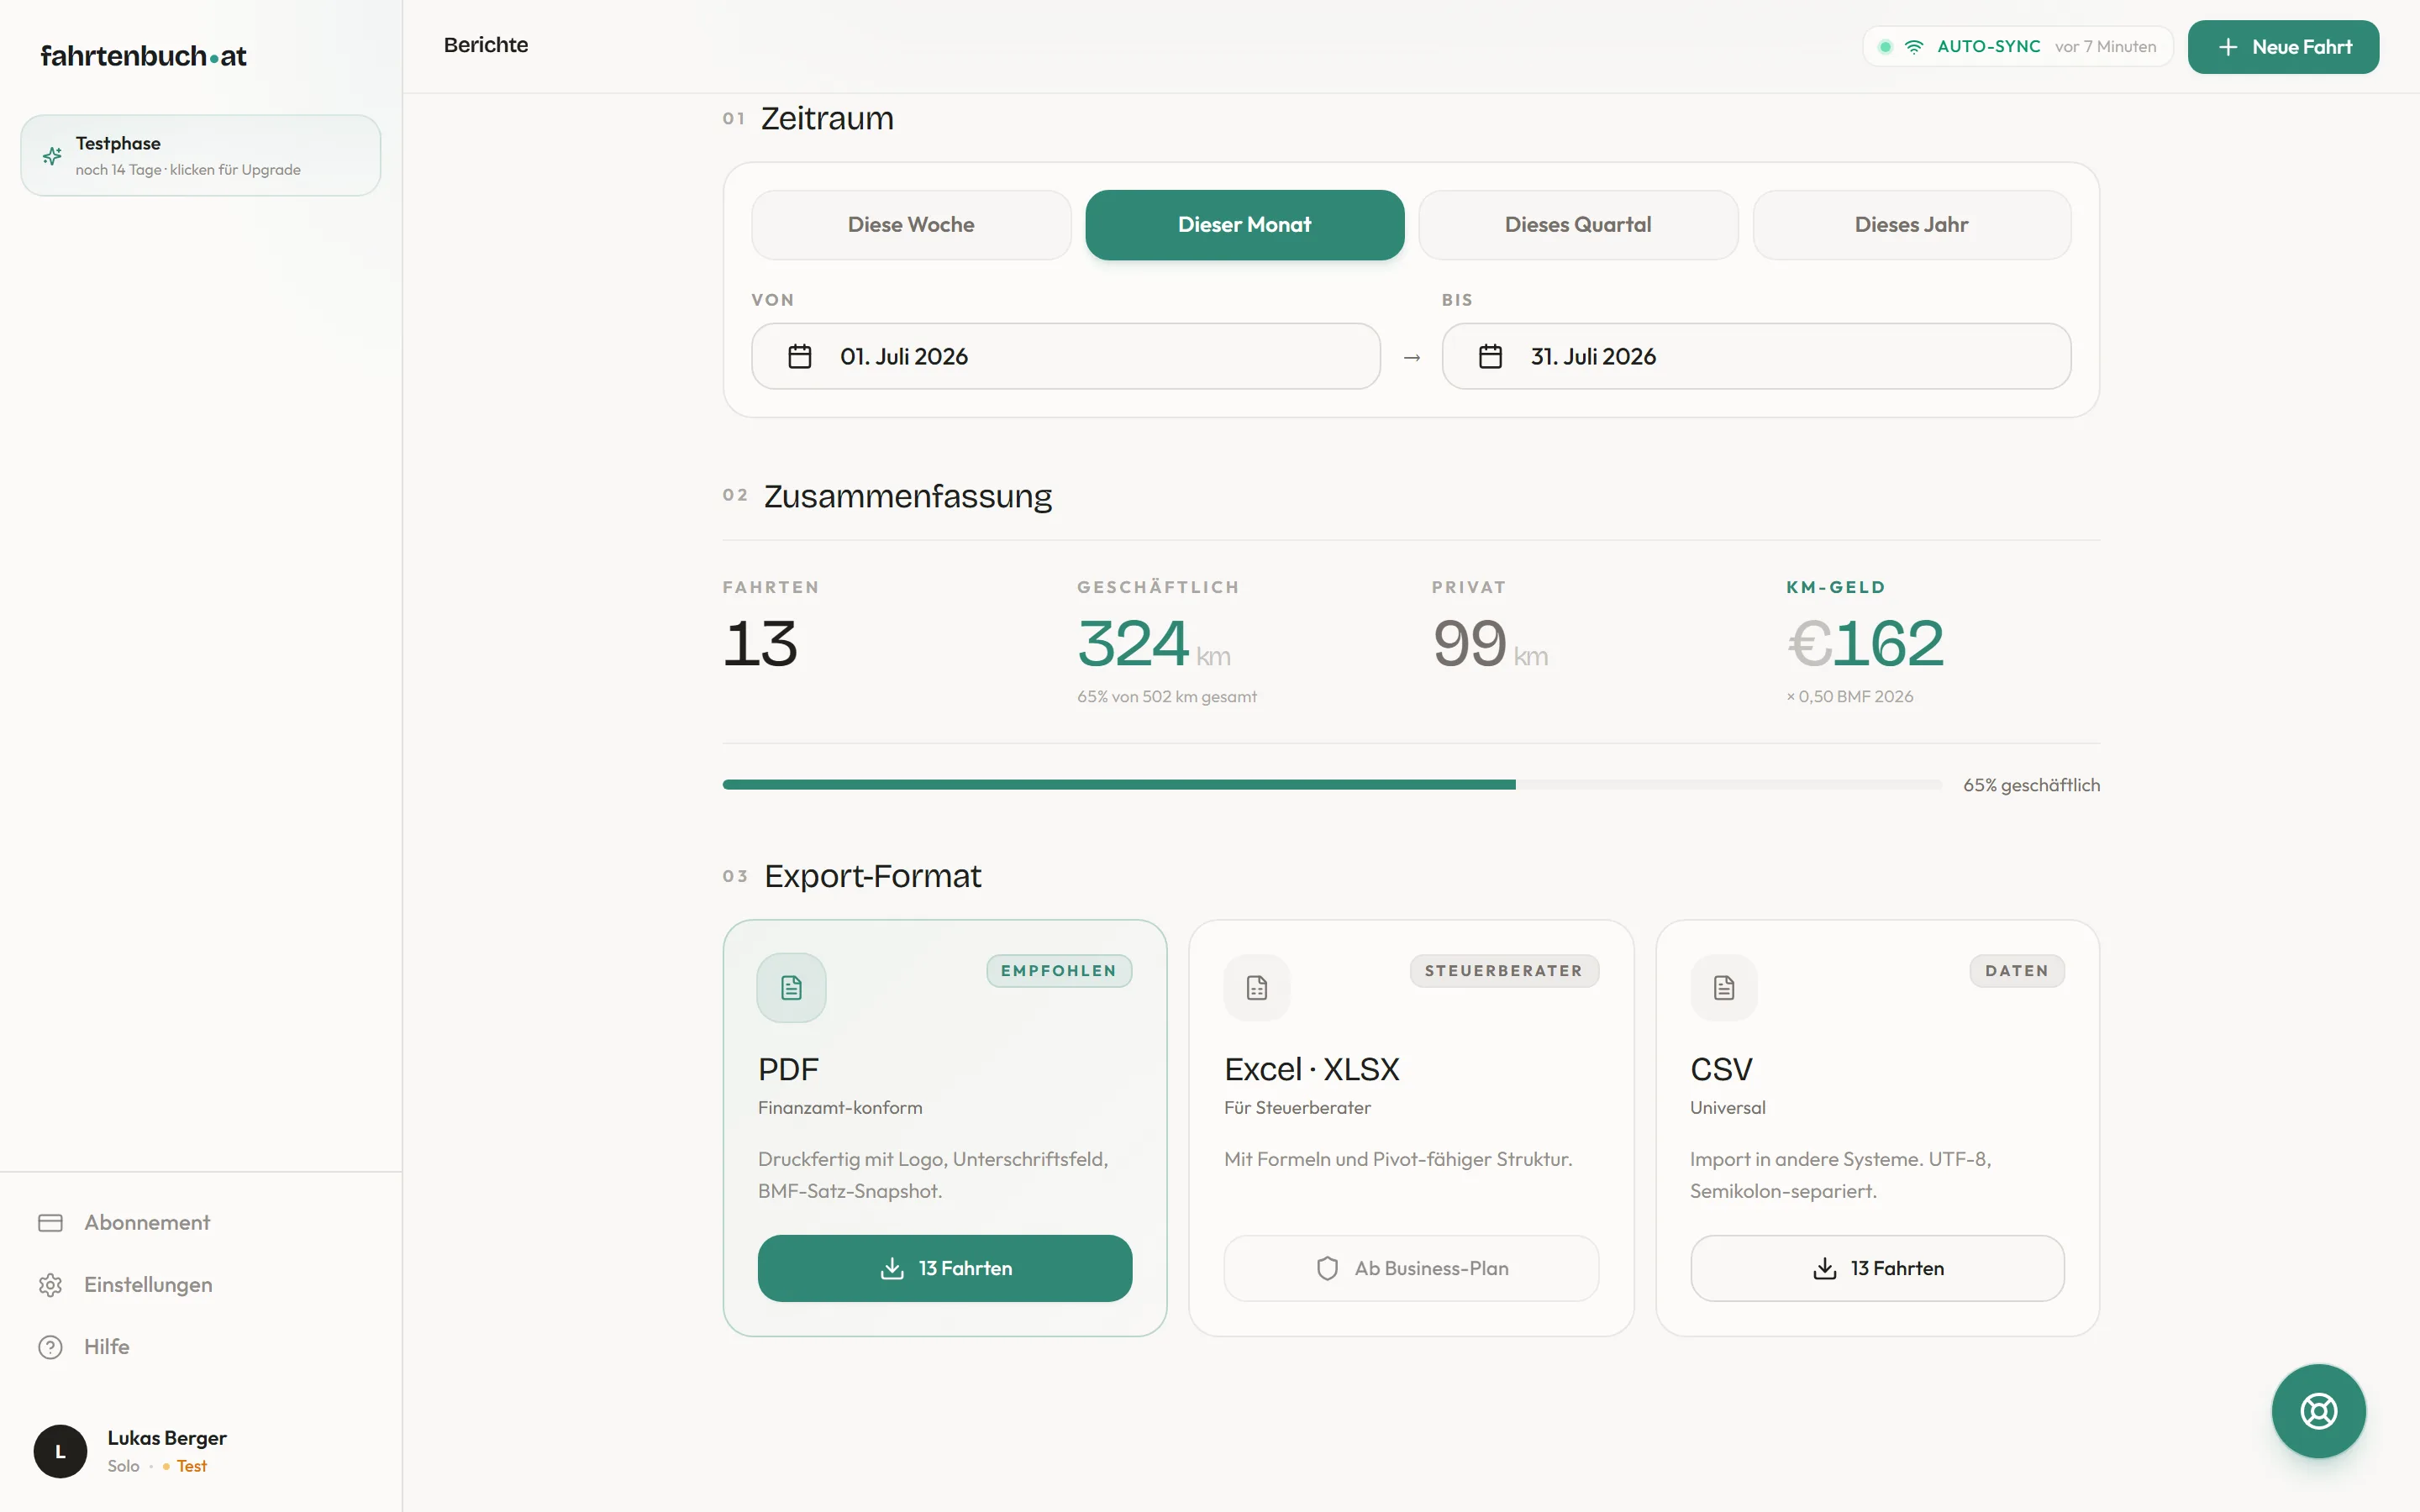Click the Ab Business-Plan button
The image size is (2420, 1512).
[1411, 1268]
